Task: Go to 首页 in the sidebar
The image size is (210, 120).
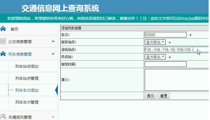Action: [x=14, y=29]
